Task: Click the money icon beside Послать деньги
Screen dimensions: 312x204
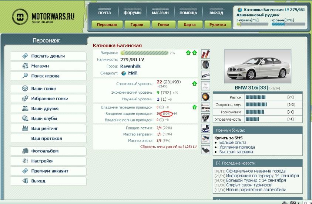Action: point(25,56)
